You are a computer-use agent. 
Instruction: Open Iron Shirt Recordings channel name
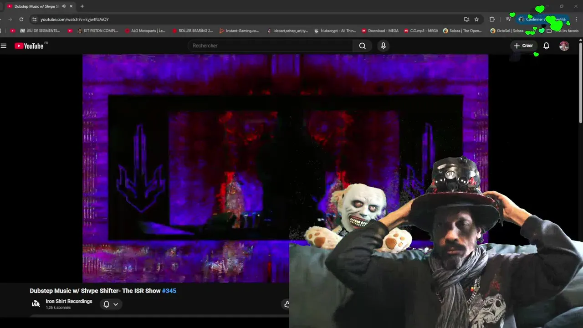[69, 301]
